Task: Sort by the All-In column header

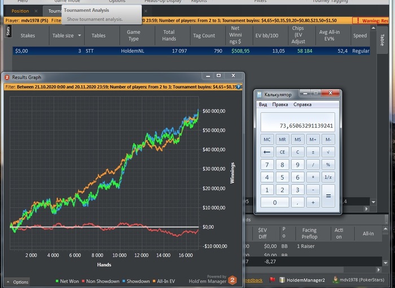Action: [x=368, y=234]
